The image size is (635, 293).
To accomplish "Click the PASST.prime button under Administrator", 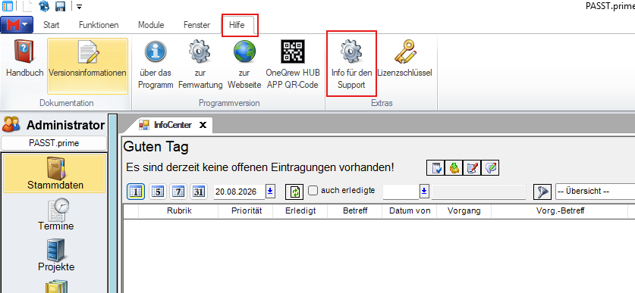I will (x=54, y=143).
